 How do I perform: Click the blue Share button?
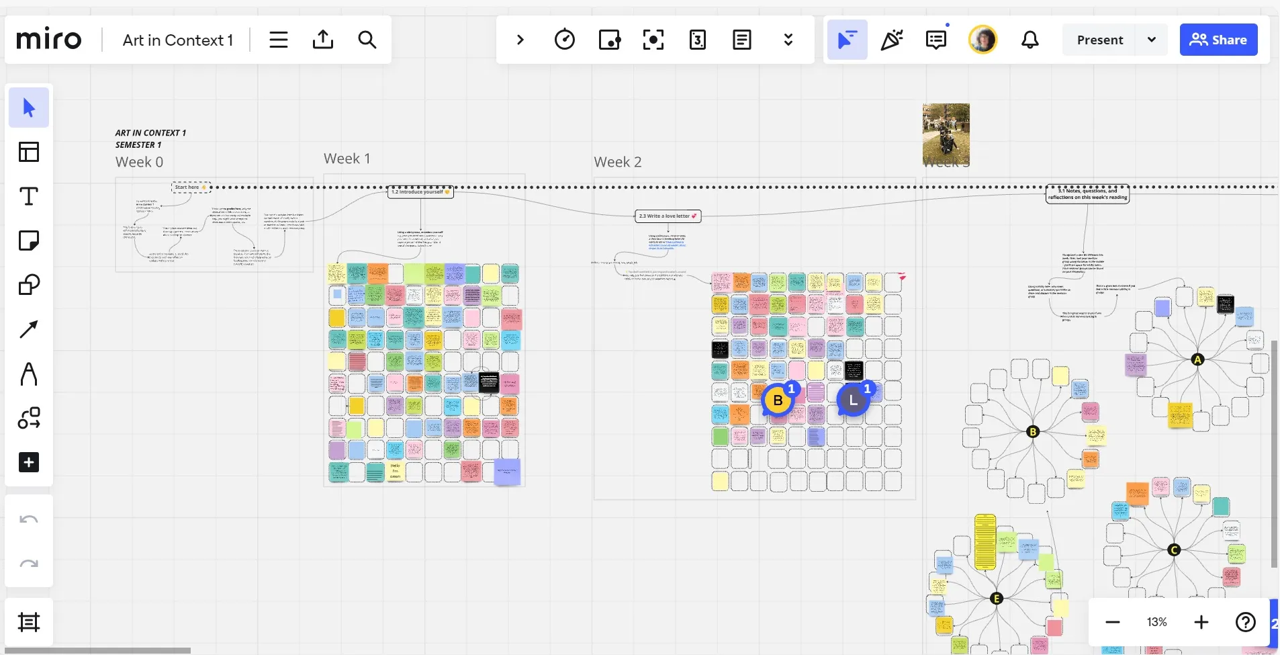pyautogui.click(x=1219, y=40)
